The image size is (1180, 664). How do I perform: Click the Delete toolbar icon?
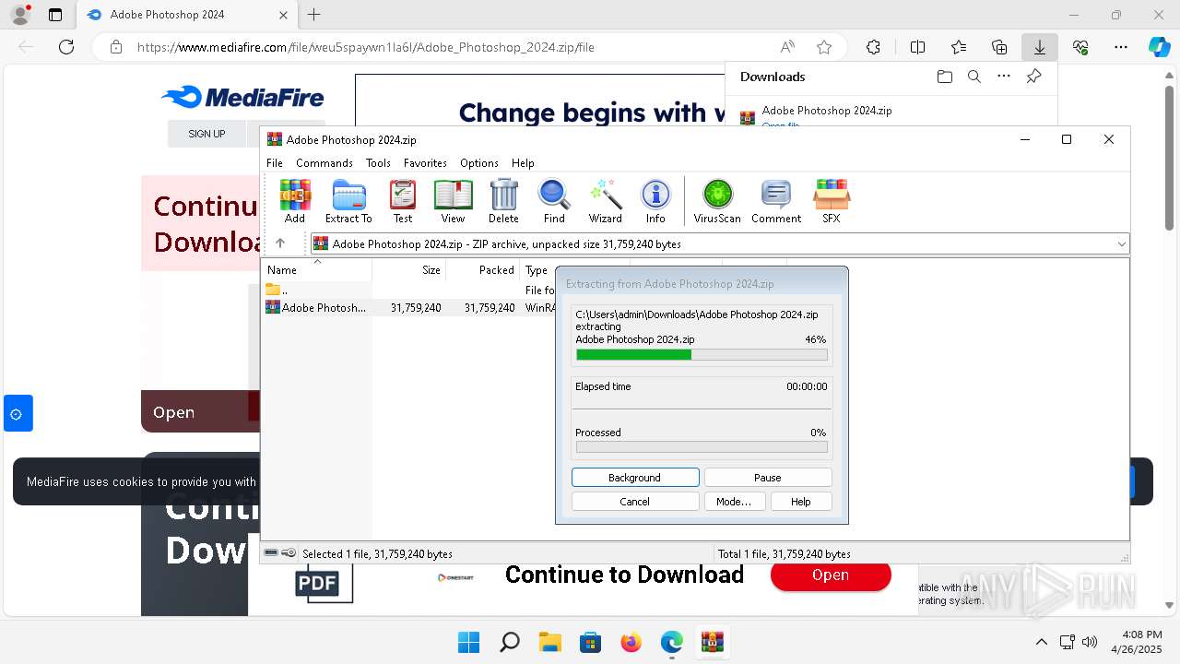coord(503,201)
